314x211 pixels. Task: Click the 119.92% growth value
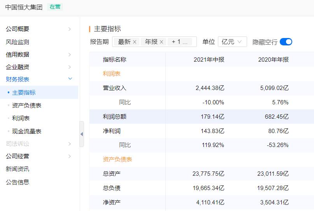coord(213,145)
